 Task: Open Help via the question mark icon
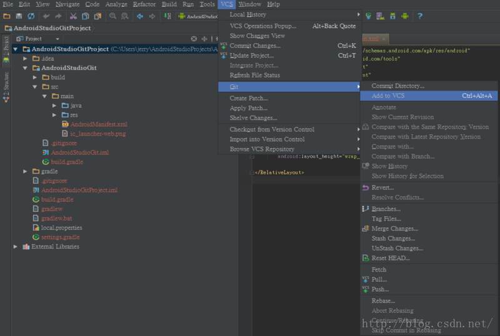(x=419, y=16)
